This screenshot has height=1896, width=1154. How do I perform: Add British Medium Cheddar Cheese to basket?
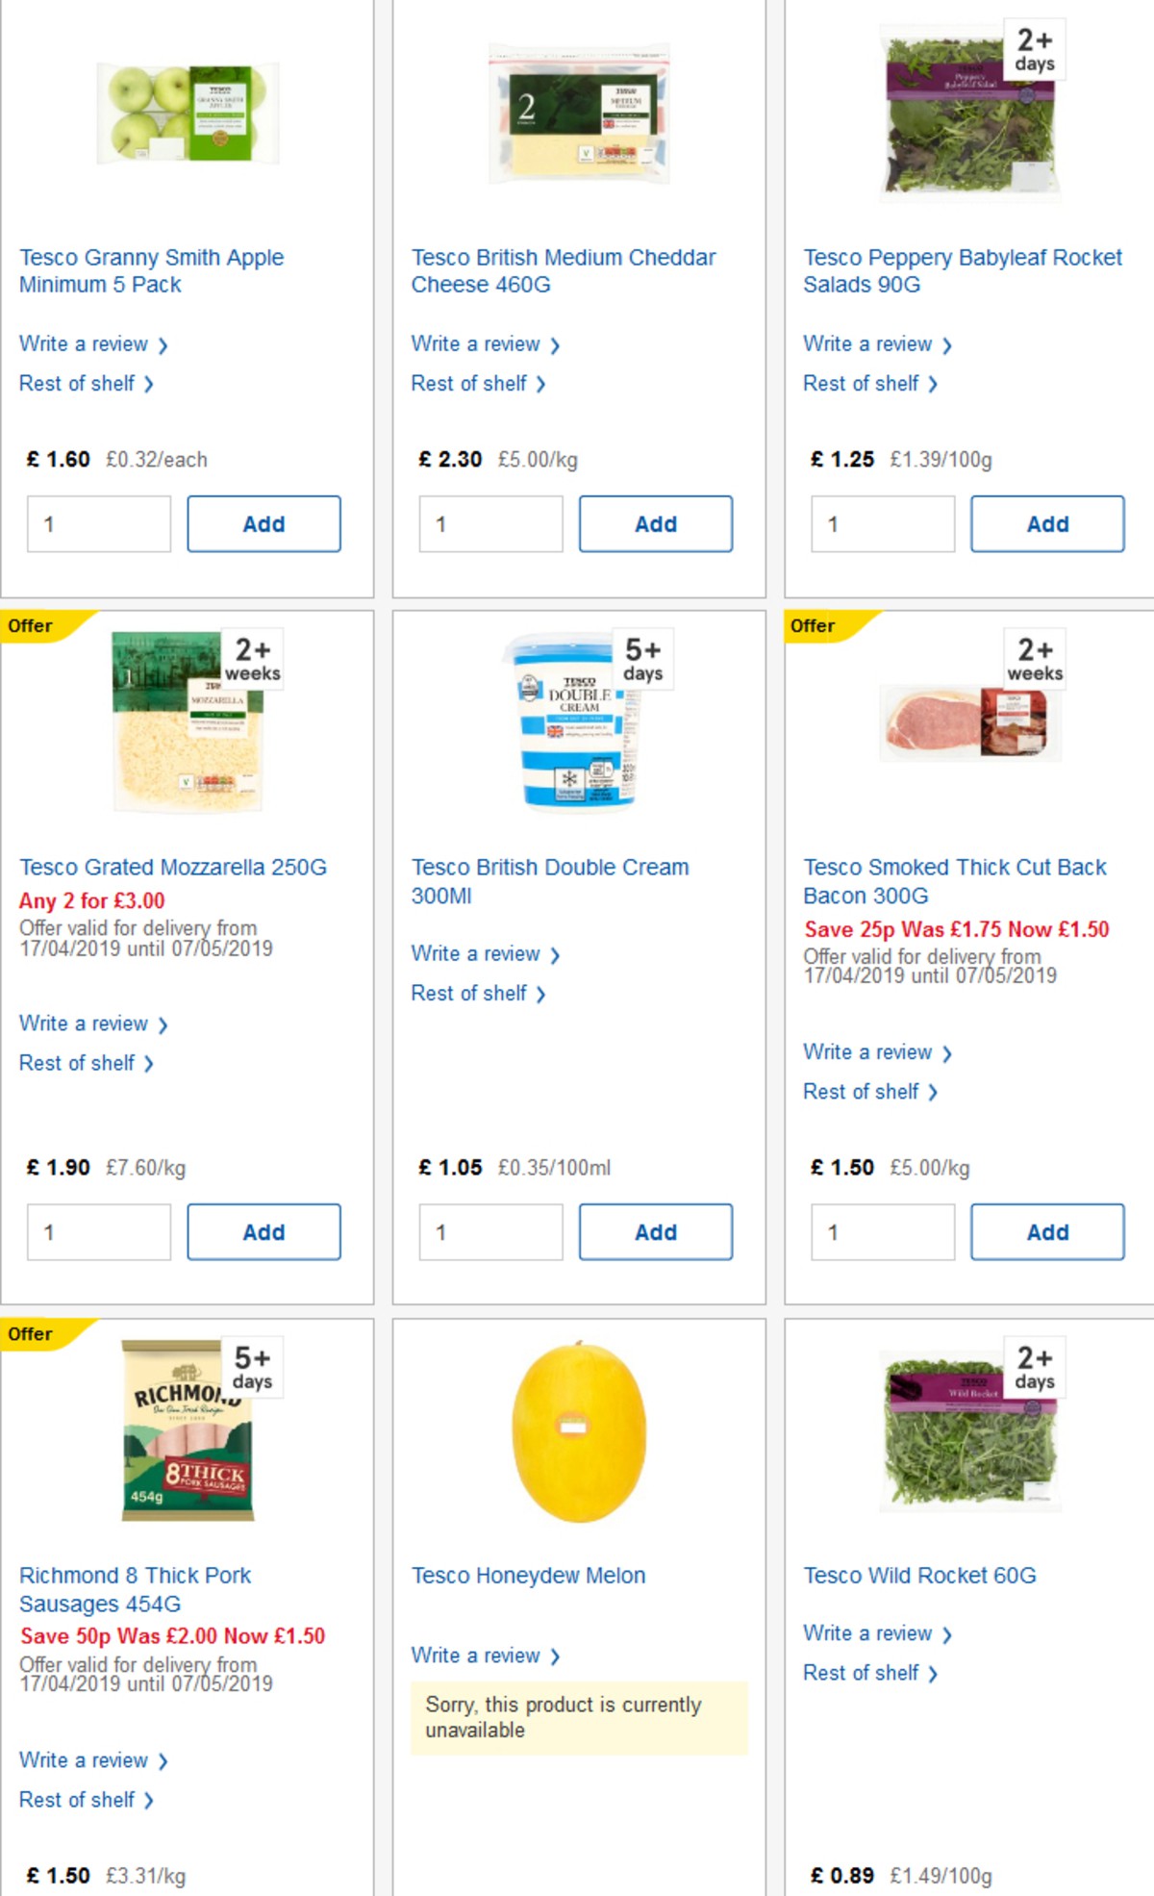click(x=656, y=523)
